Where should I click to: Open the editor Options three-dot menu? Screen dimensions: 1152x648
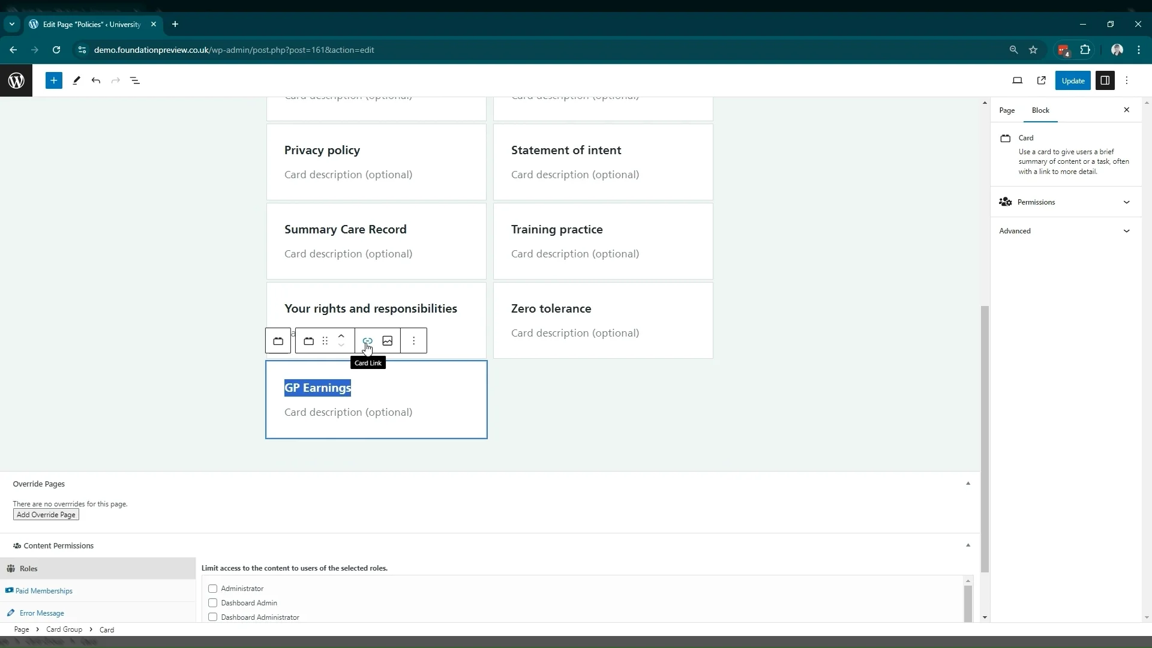pyautogui.click(x=1127, y=80)
